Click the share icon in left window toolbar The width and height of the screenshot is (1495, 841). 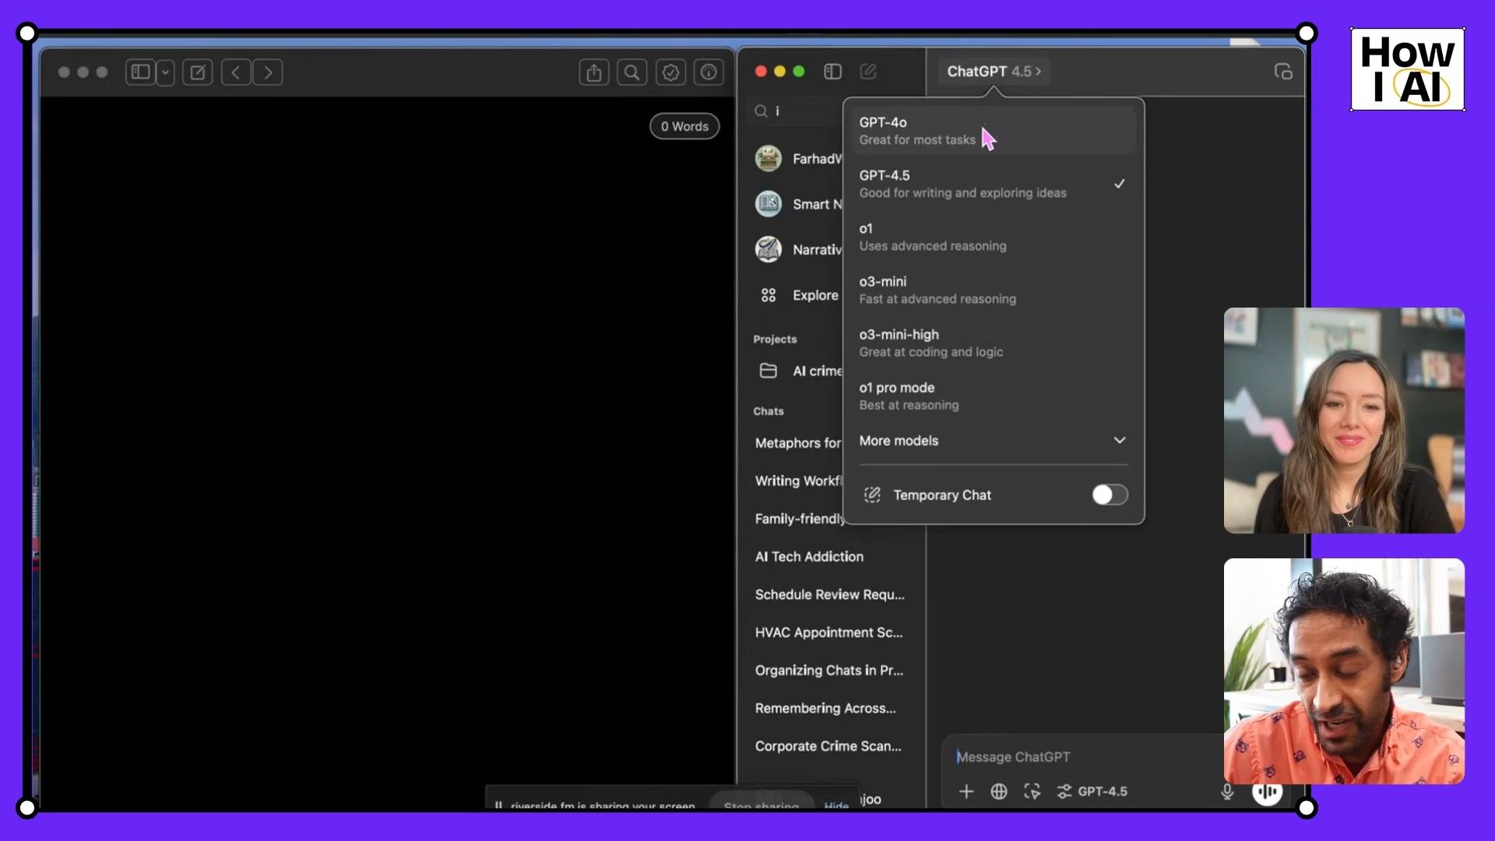coord(594,72)
